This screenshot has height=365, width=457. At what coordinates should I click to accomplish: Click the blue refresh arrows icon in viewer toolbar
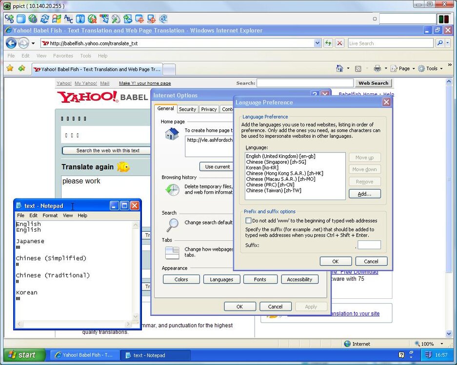coord(44,19)
